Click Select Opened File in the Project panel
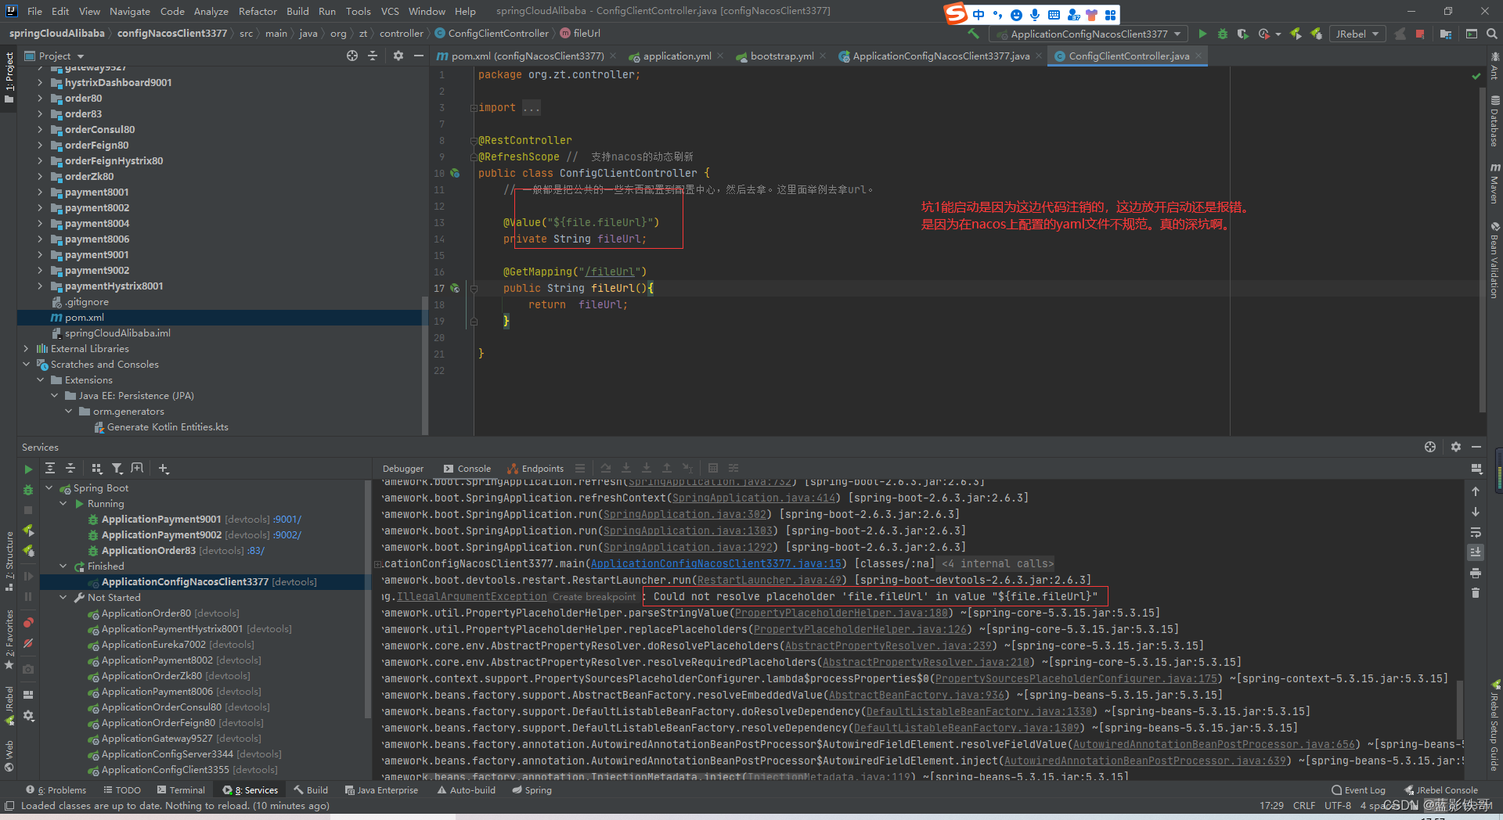1503x820 pixels. [352, 56]
